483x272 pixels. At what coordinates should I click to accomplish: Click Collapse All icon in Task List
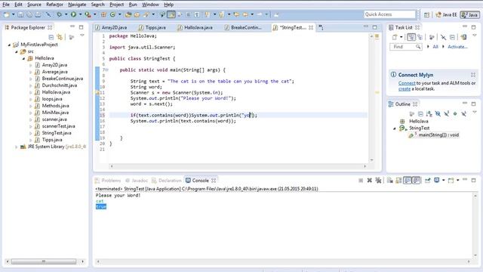tap(452, 37)
